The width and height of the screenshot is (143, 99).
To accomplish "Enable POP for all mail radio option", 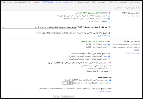I will (109, 16).
